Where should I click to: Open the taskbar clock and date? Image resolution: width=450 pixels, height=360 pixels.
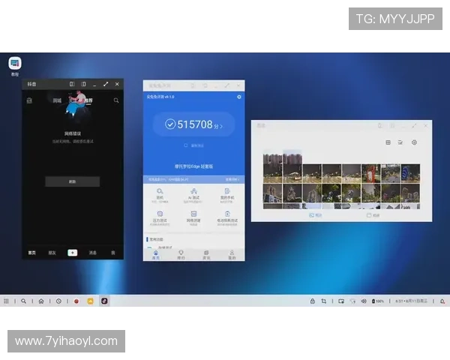pos(411,301)
